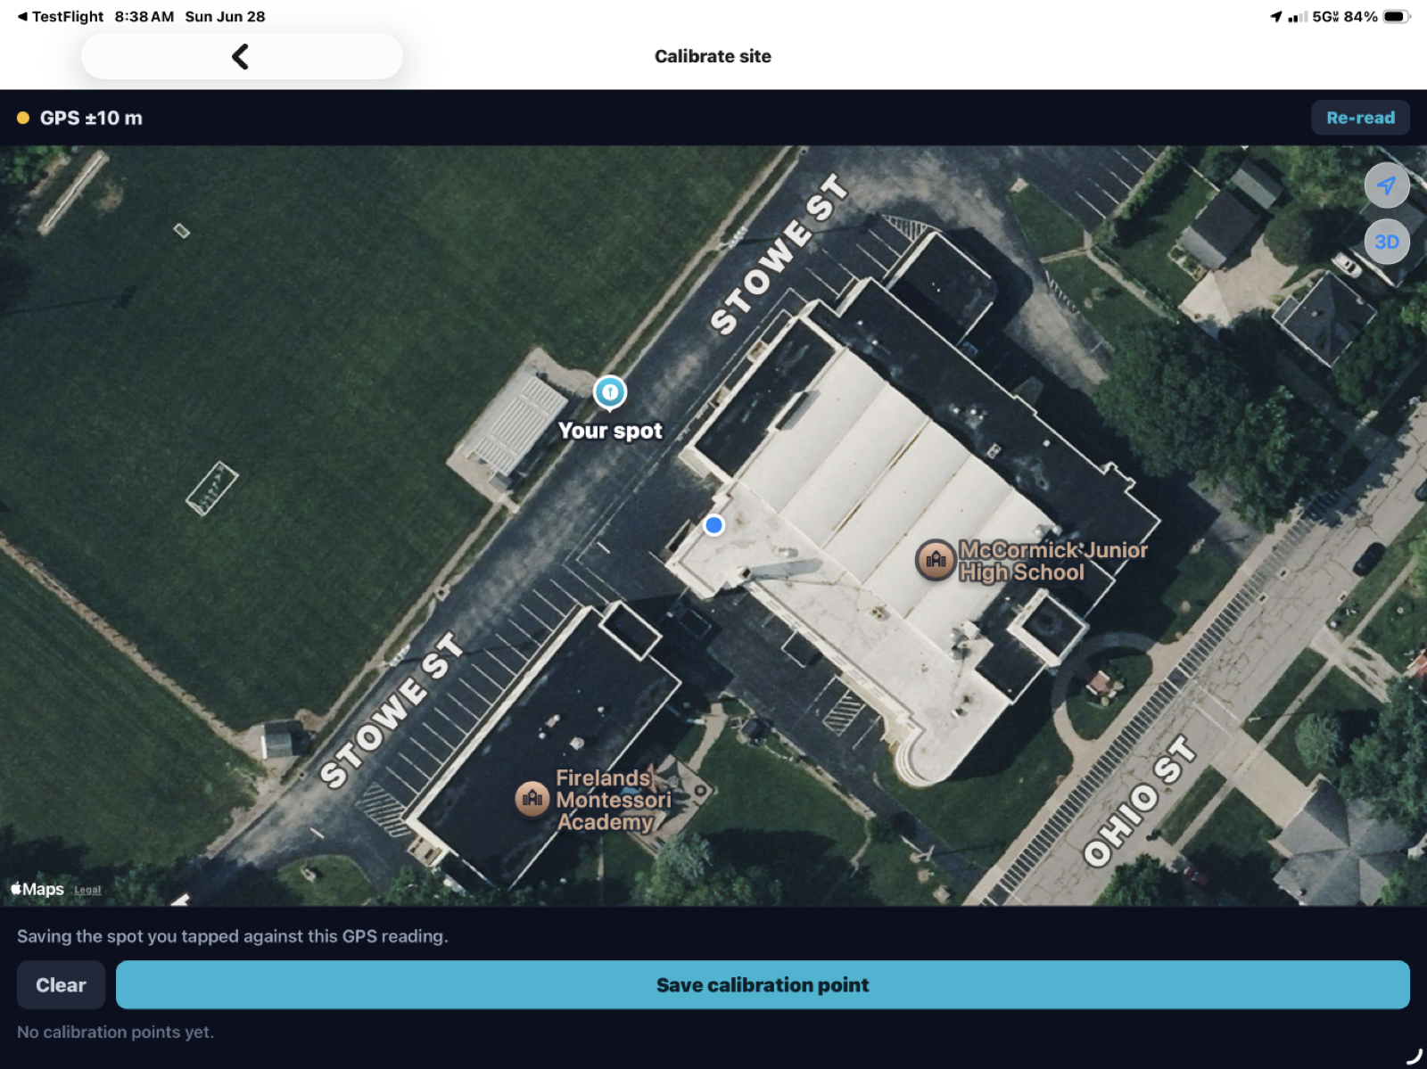
Task: Re-read the GPS position
Action: pos(1360,118)
